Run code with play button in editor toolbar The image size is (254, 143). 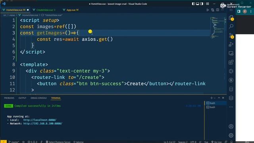tap(208, 10)
